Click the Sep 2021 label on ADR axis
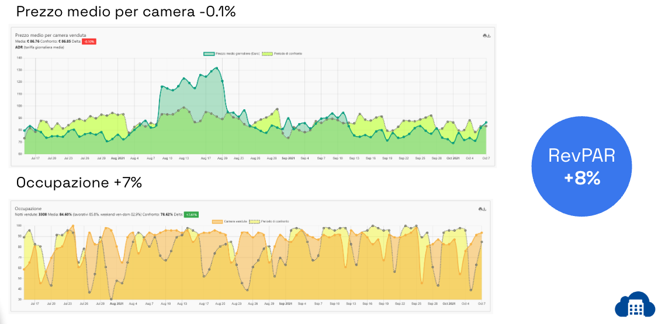The image size is (665, 324). coord(288,158)
